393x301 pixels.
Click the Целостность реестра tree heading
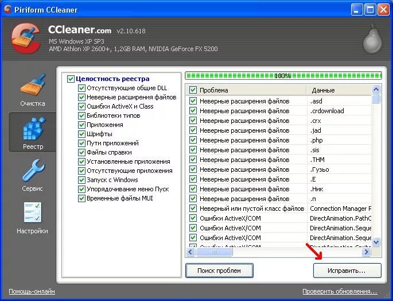coord(112,79)
